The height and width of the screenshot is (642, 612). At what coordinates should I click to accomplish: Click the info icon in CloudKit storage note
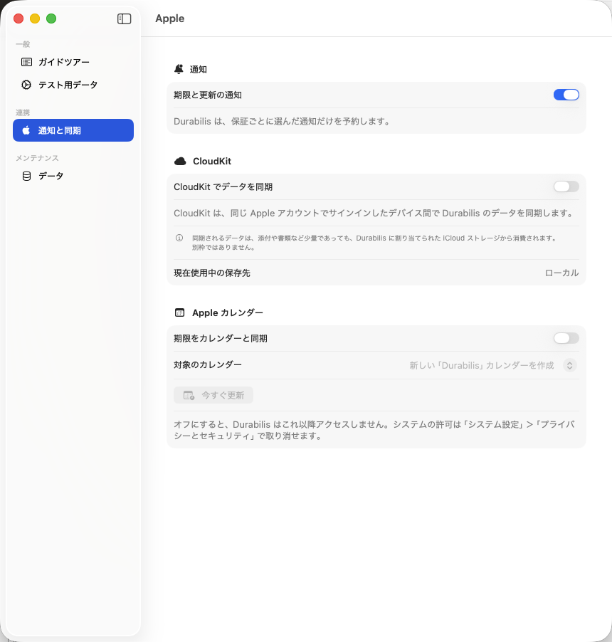tap(179, 238)
